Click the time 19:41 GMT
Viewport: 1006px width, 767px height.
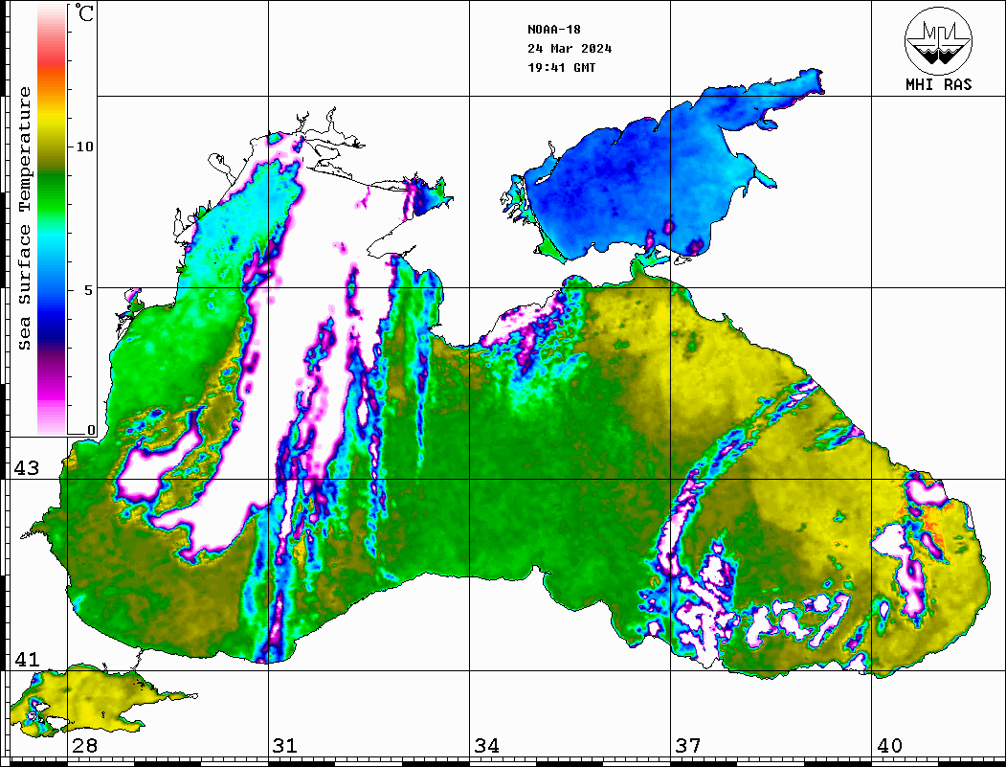(561, 67)
